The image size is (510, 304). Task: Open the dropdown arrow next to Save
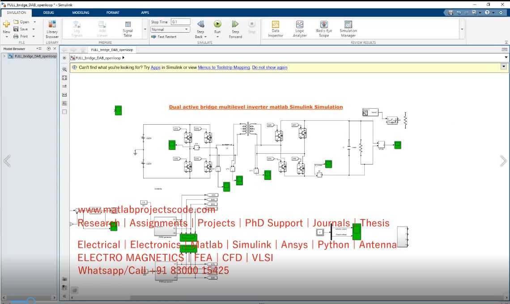(x=34, y=29)
